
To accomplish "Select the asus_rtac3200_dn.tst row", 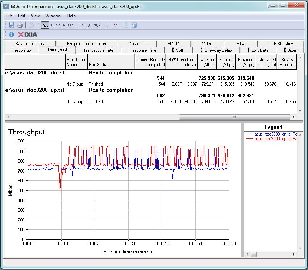I will point(151,73).
